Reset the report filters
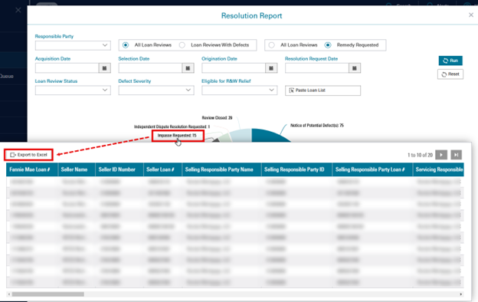This screenshot has width=478, height=302. pyautogui.click(x=450, y=74)
